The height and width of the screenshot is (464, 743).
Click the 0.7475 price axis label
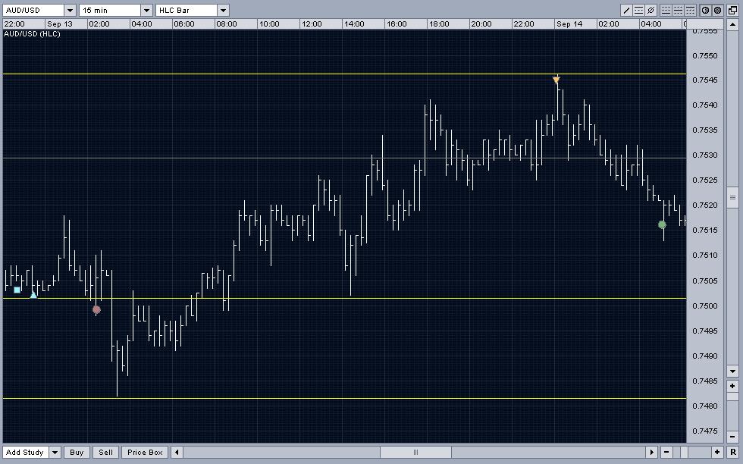coord(705,431)
